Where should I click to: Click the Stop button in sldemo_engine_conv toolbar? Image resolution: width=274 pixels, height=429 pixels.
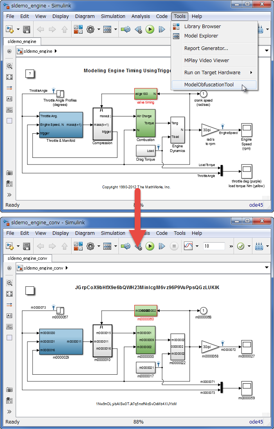click(174, 246)
